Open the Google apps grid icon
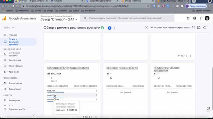Image resolution: width=213 pixels, height=119 pixels. [x=188, y=18]
